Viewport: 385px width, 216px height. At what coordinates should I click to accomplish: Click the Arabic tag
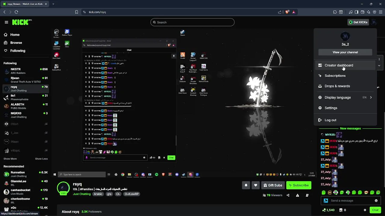click(x=98, y=194)
